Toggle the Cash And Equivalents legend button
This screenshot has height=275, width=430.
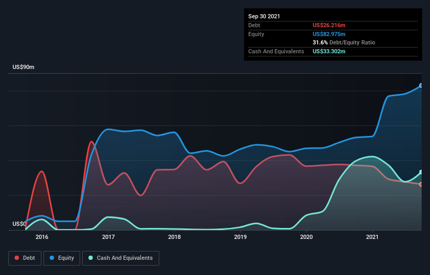[120, 258]
